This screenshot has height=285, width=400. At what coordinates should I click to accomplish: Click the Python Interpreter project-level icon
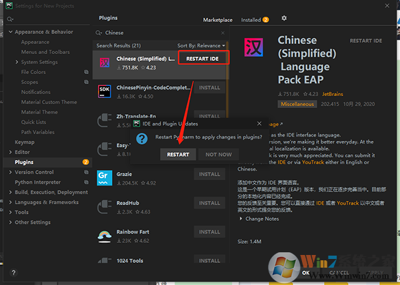(87, 182)
